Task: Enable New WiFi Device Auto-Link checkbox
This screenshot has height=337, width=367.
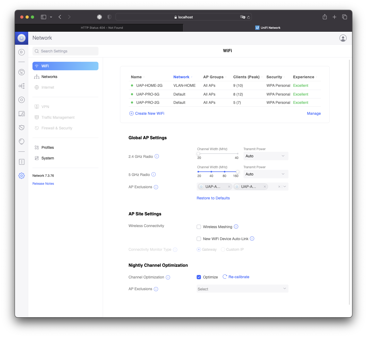Action: 199,239
